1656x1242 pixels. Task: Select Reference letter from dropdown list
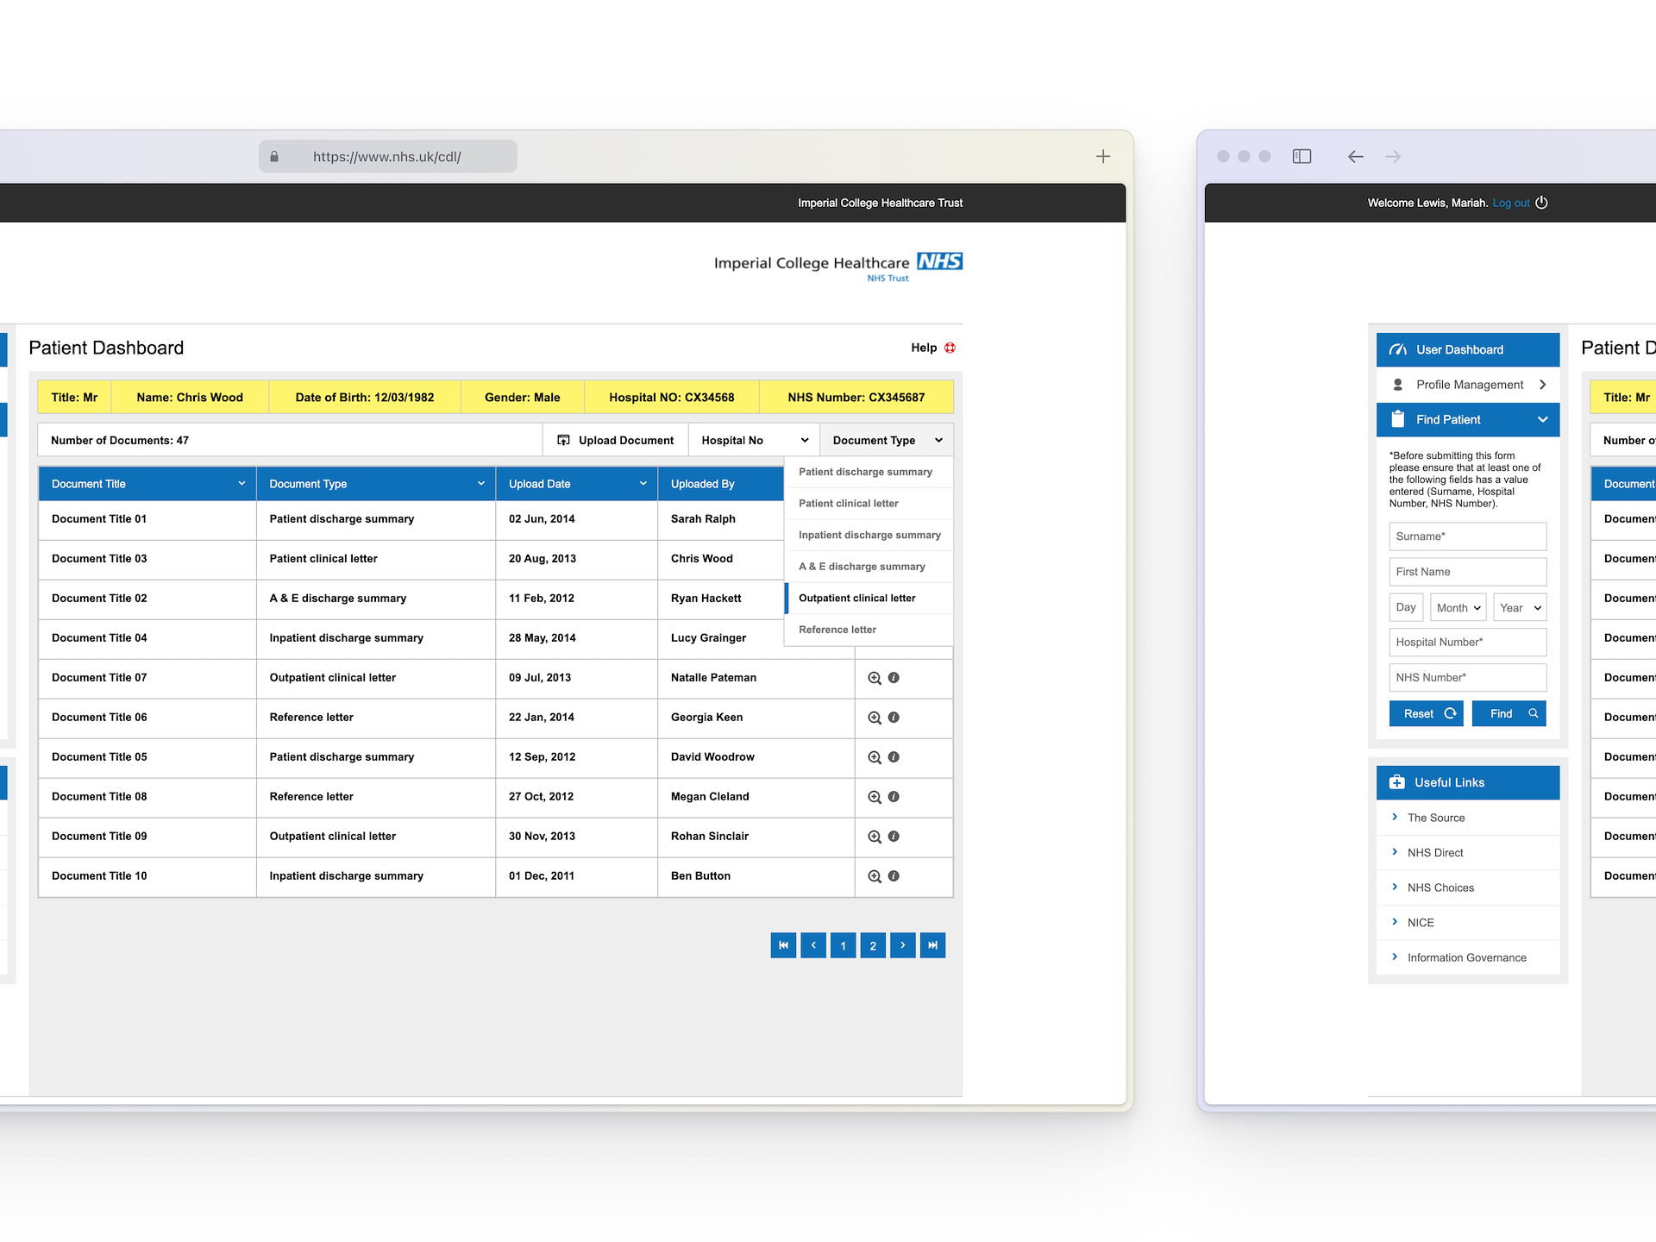click(837, 630)
